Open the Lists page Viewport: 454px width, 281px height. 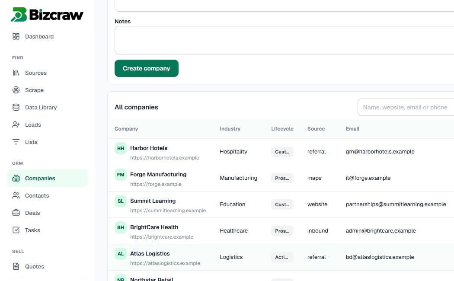coord(47,142)
